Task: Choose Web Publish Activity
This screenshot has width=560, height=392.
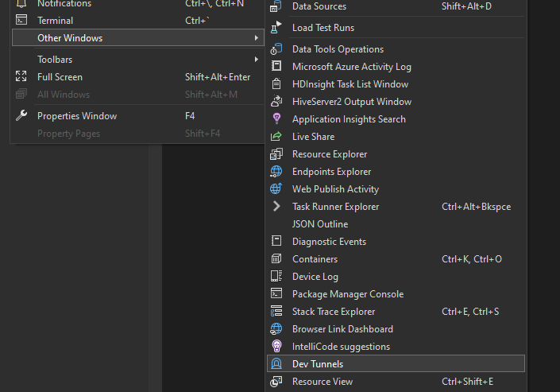Action: click(335, 189)
